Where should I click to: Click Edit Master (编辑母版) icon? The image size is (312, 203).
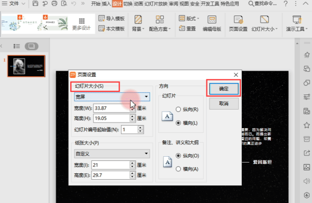[x=212, y=20]
